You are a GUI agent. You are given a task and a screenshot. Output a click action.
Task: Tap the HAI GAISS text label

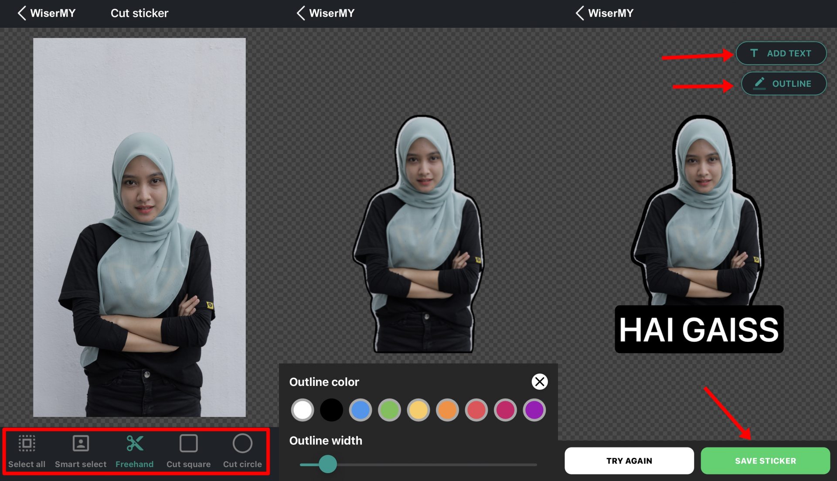699,329
